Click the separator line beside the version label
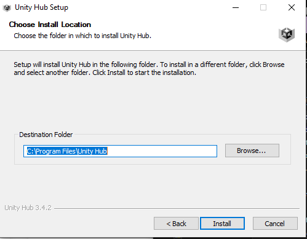The image size is (307, 239). click(177, 209)
